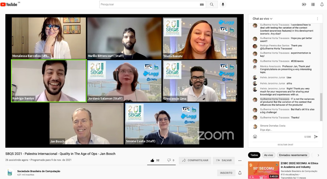327x179 pixels.
Task: Toggle channel notification bell beside Inscrito
Action: coord(240,173)
